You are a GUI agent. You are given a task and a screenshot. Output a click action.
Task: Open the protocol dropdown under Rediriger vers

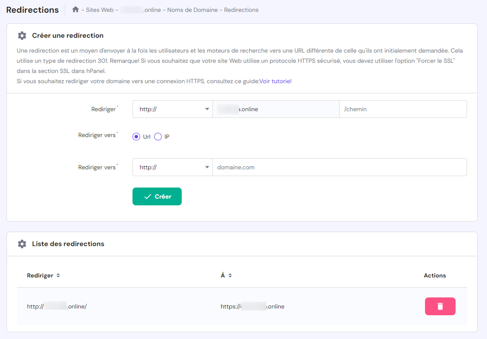coord(172,167)
